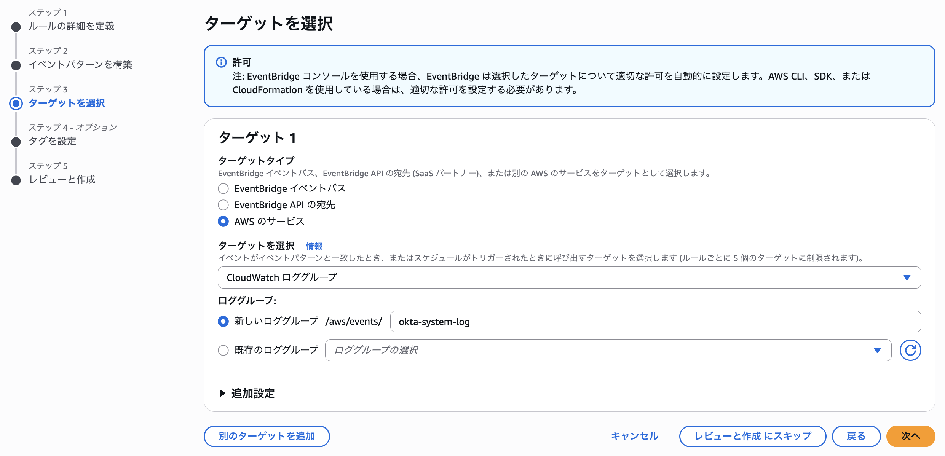
Task: Click the キャンセル link
Action: [634, 436]
